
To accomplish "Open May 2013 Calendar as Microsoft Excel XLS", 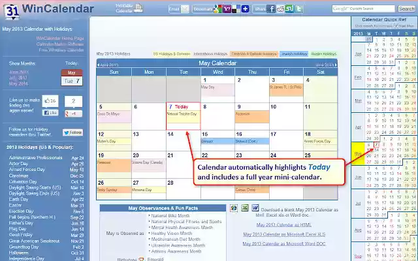I will [284, 234].
